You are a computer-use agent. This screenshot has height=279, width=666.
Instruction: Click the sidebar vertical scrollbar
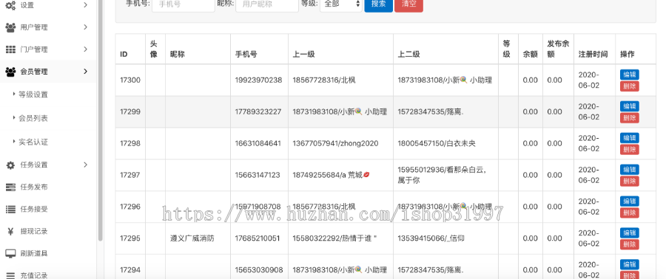[100, 120]
